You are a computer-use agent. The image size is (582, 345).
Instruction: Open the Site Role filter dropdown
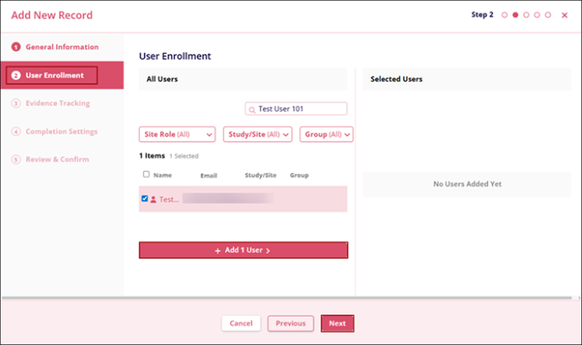pyautogui.click(x=176, y=134)
